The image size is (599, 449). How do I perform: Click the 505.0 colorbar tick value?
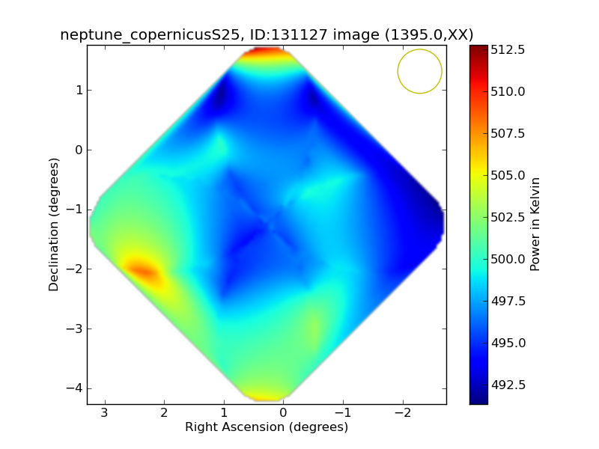tap(508, 175)
